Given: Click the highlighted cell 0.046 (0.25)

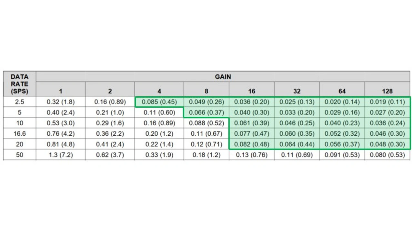Looking at the screenshot, I should coord(297,123).
